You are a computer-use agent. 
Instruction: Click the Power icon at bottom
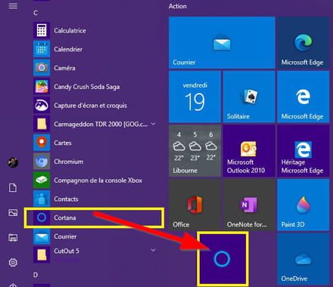[x=13, y=285]
